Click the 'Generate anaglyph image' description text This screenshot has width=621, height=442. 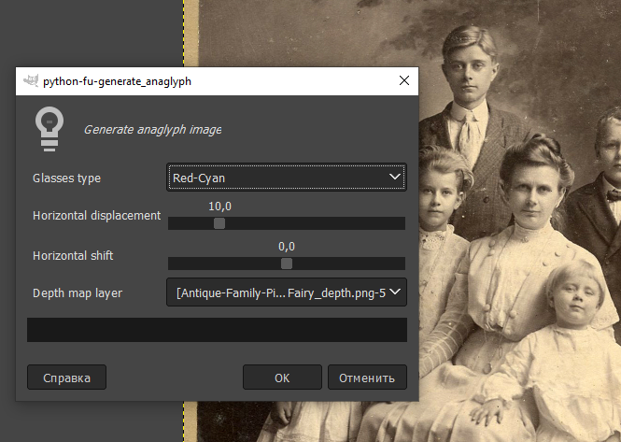(x=152, y=130)
